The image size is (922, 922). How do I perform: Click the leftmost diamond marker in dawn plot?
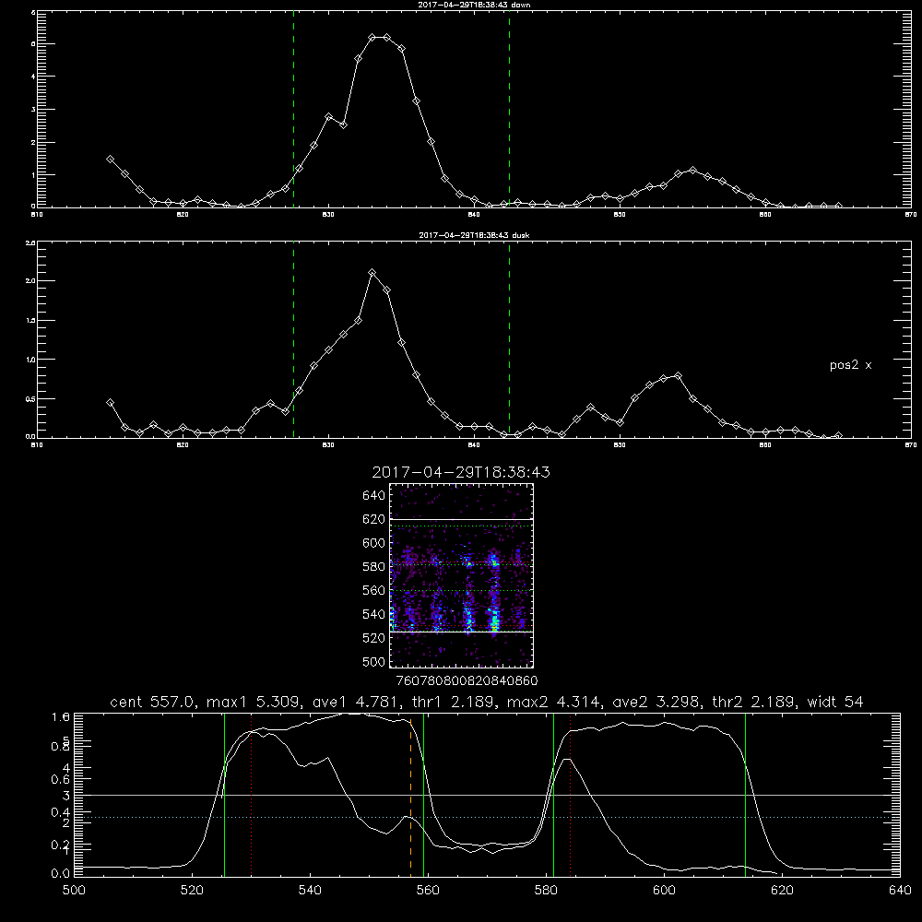tap(110, 160)
